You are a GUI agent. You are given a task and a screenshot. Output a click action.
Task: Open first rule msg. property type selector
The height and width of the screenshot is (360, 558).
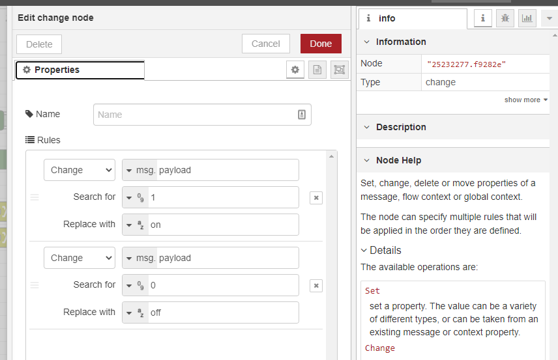tap(140, 170)
